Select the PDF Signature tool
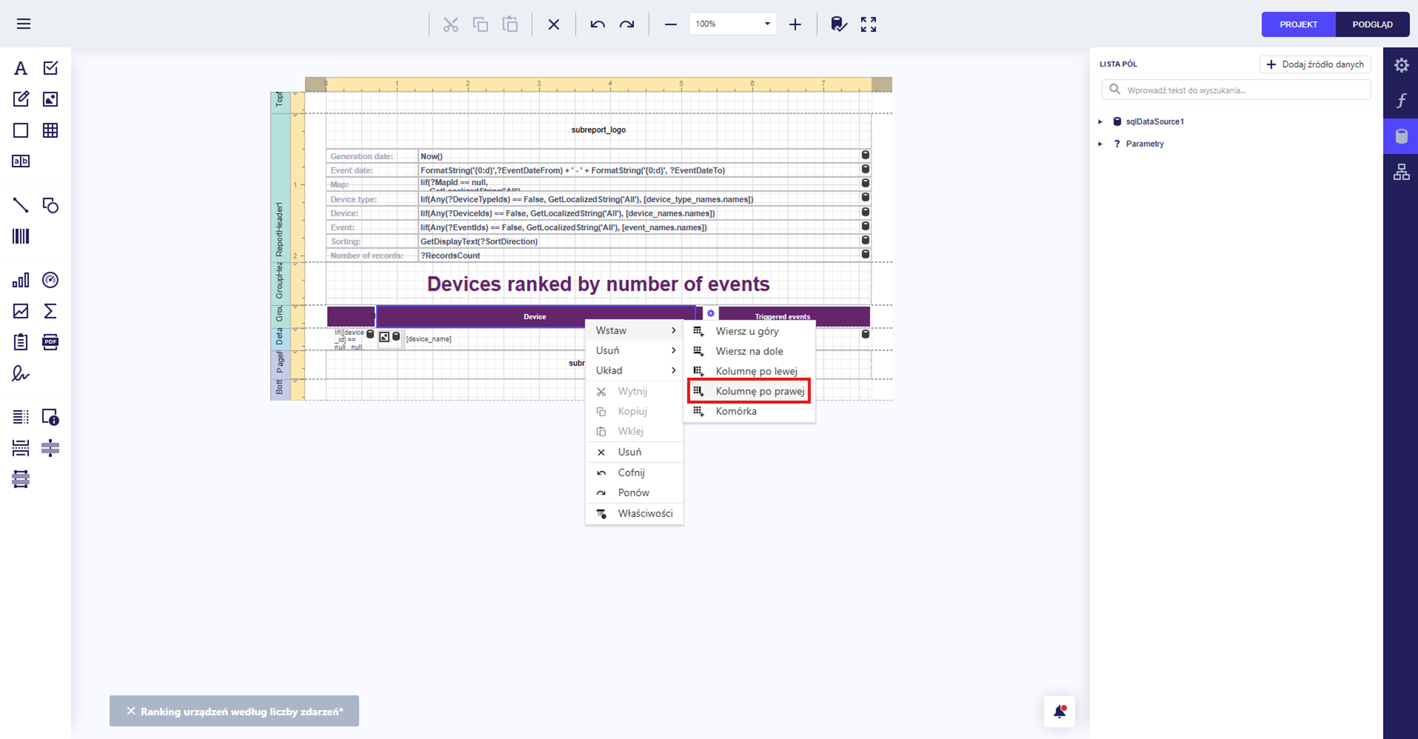Screen dimensions: 1418x739 point(20,374)
